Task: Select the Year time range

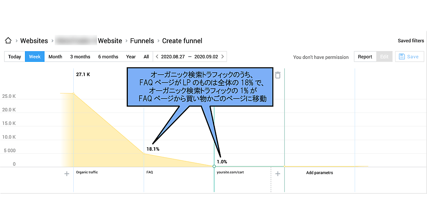Action: tap(131, 57)
